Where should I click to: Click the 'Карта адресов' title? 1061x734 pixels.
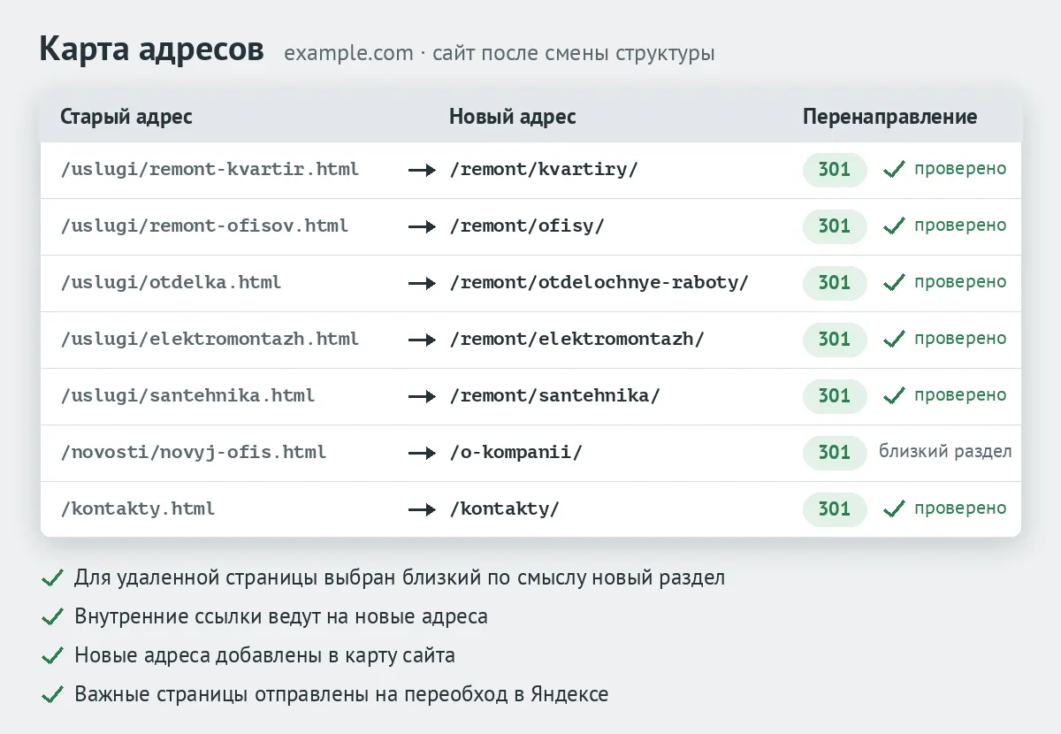(x=151, y=50)
